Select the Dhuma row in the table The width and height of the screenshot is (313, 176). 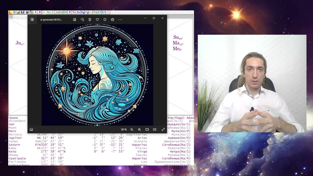pos(100,155)
